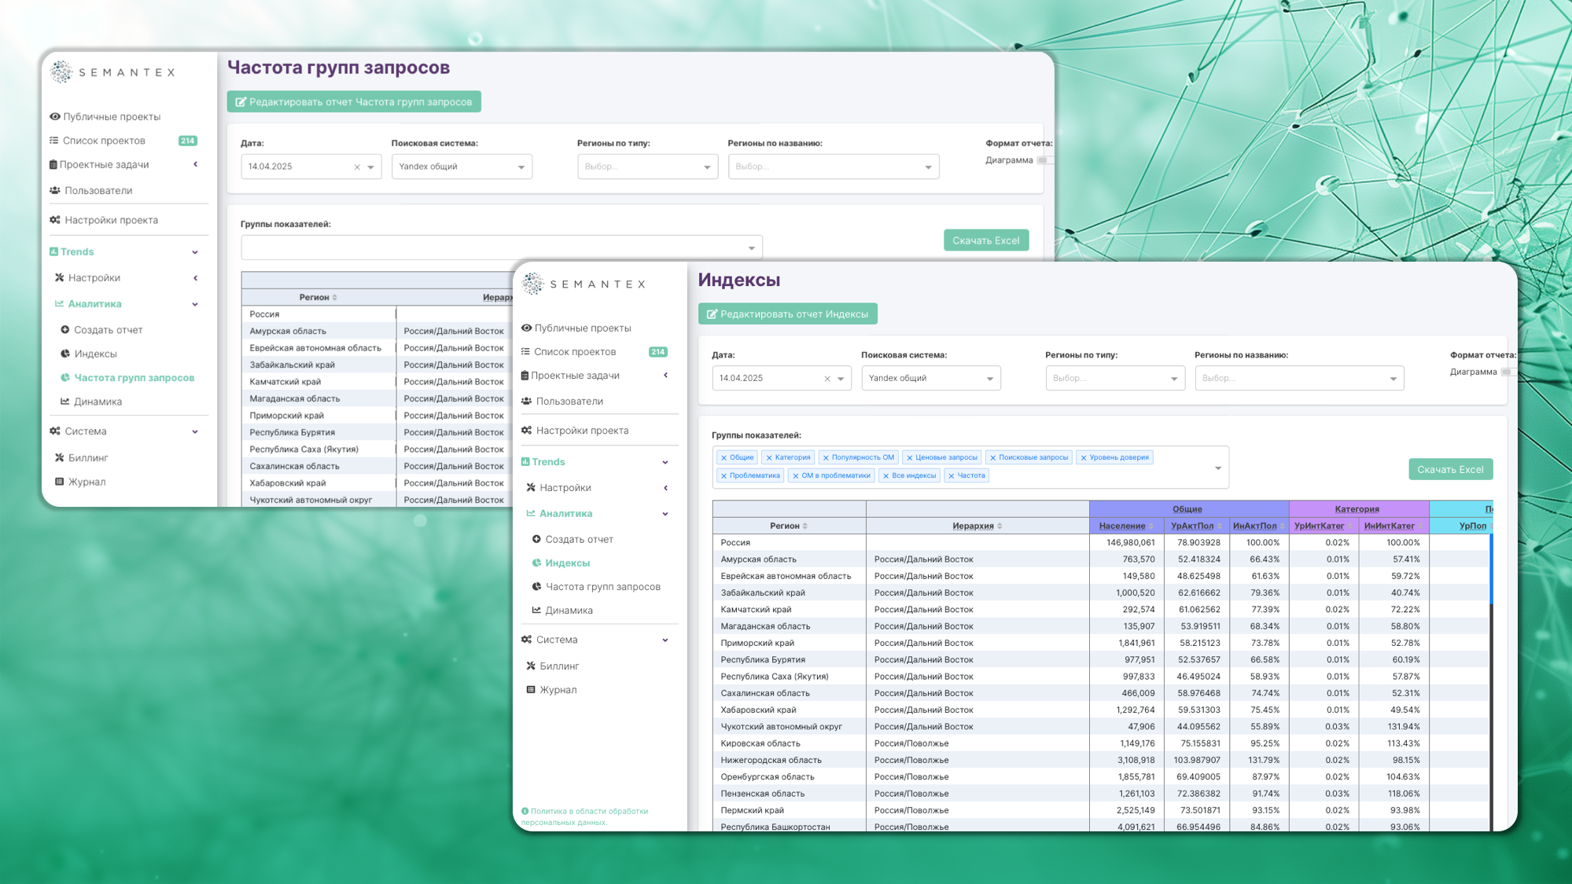Click Биллинг tools icon in front sidebar
The image size is (1572, 884).
[531, 666]
